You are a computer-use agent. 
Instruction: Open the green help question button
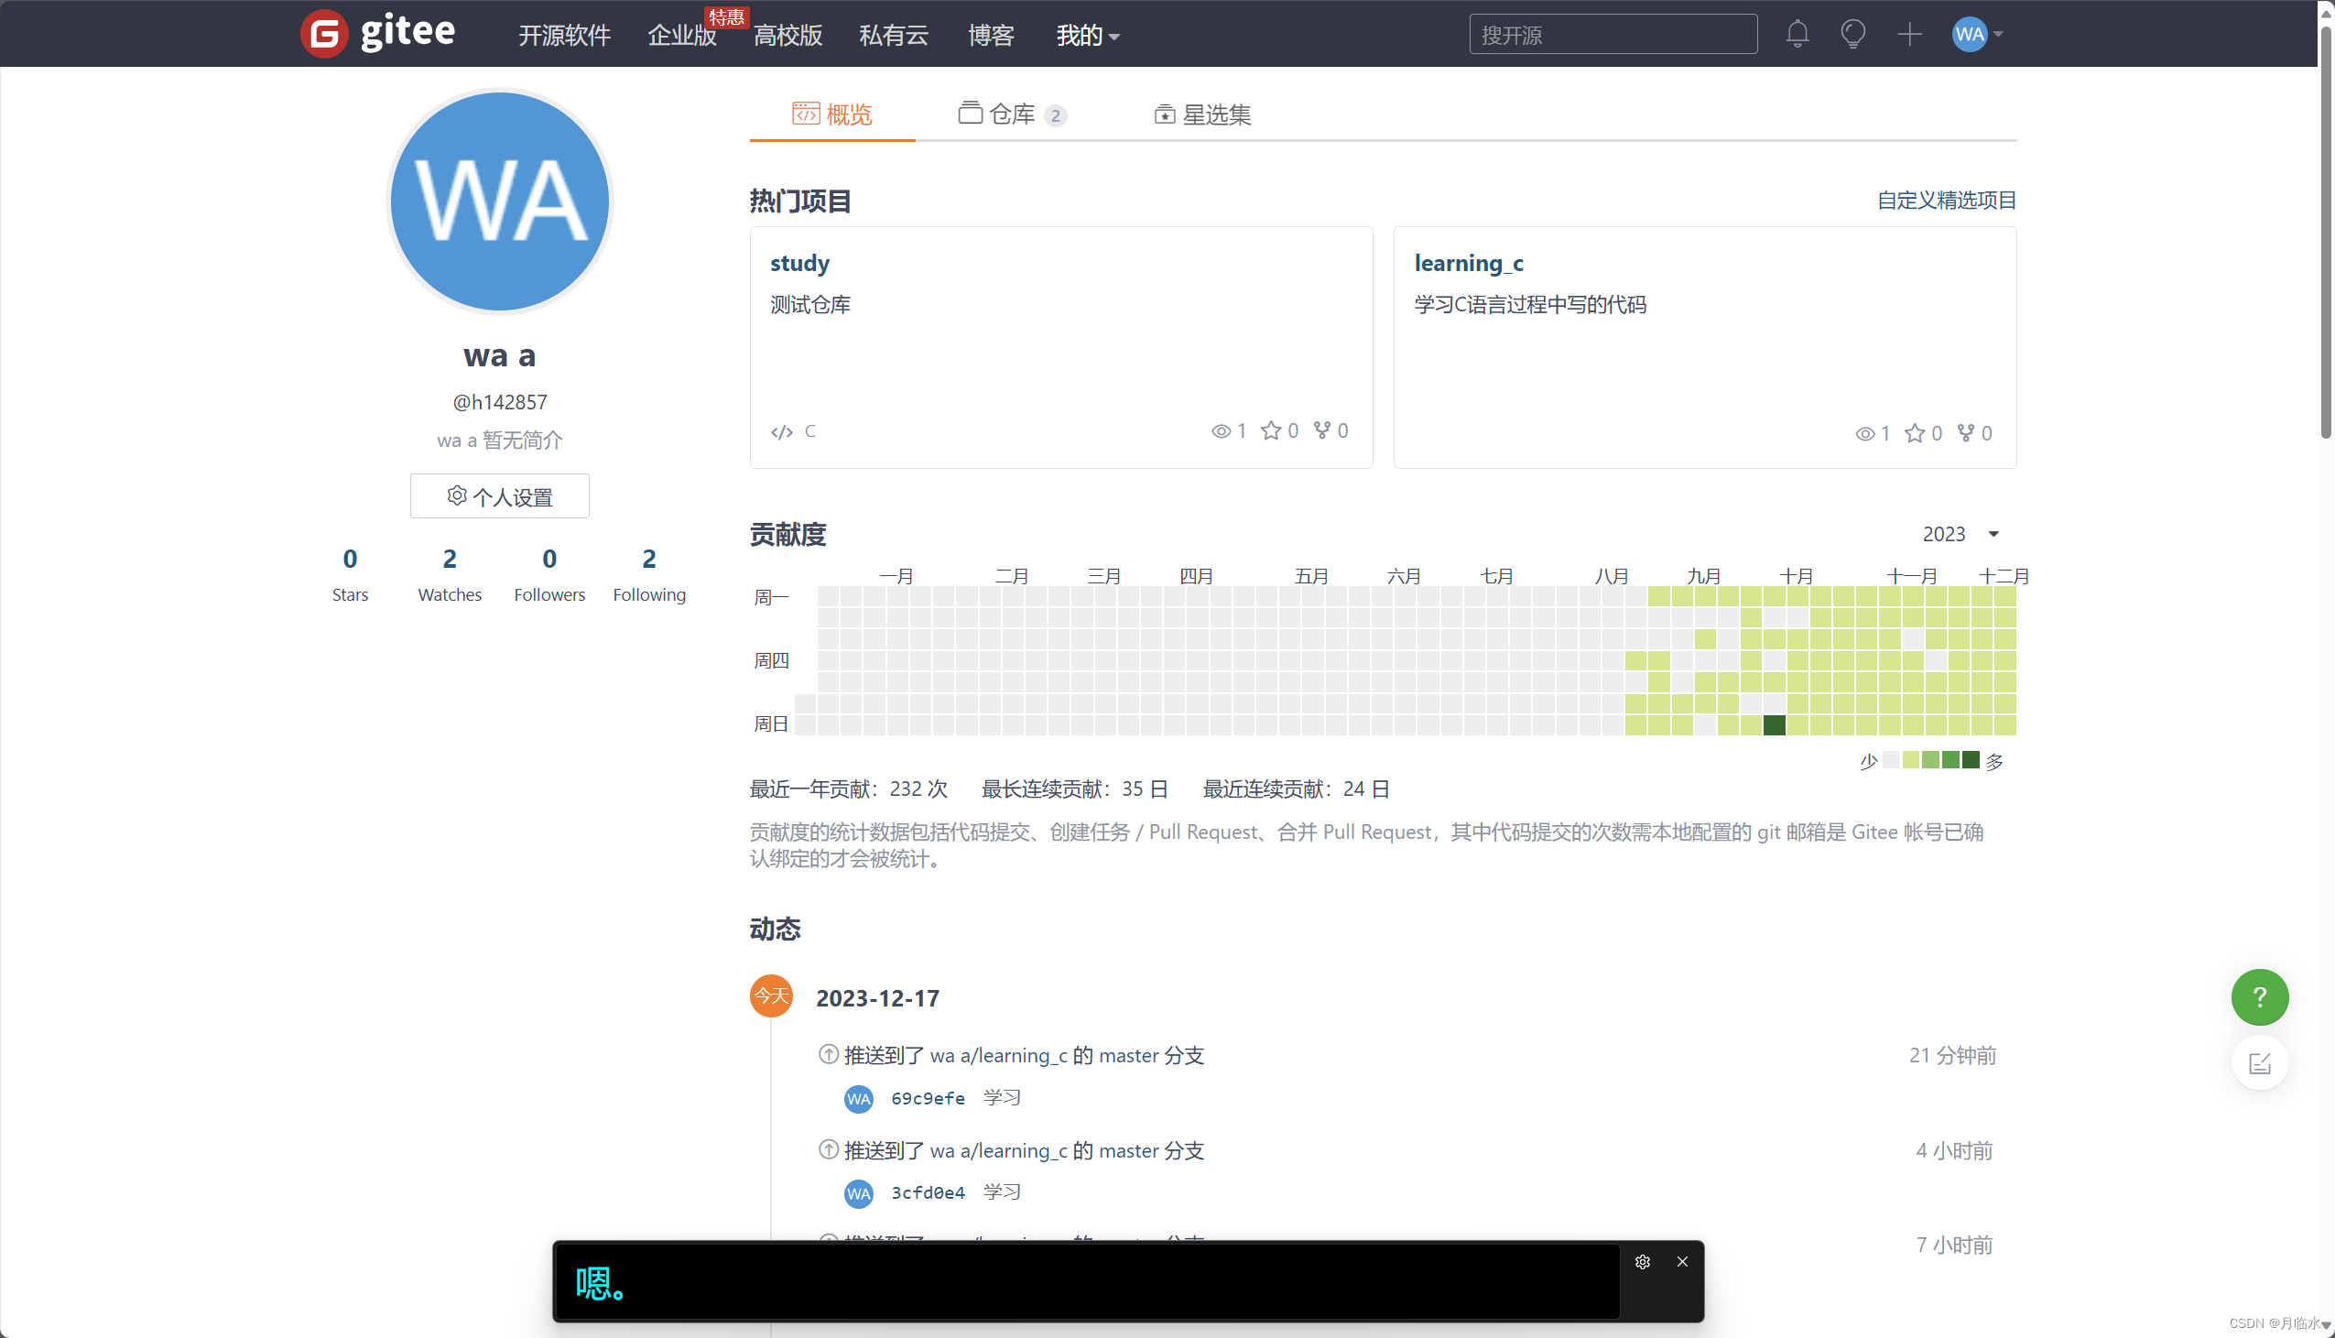(x=2259, y=997)
